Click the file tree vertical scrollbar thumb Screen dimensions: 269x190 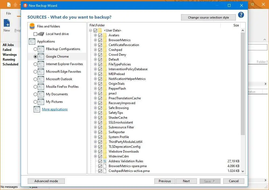pyautogui.click(x=243, y=84)
